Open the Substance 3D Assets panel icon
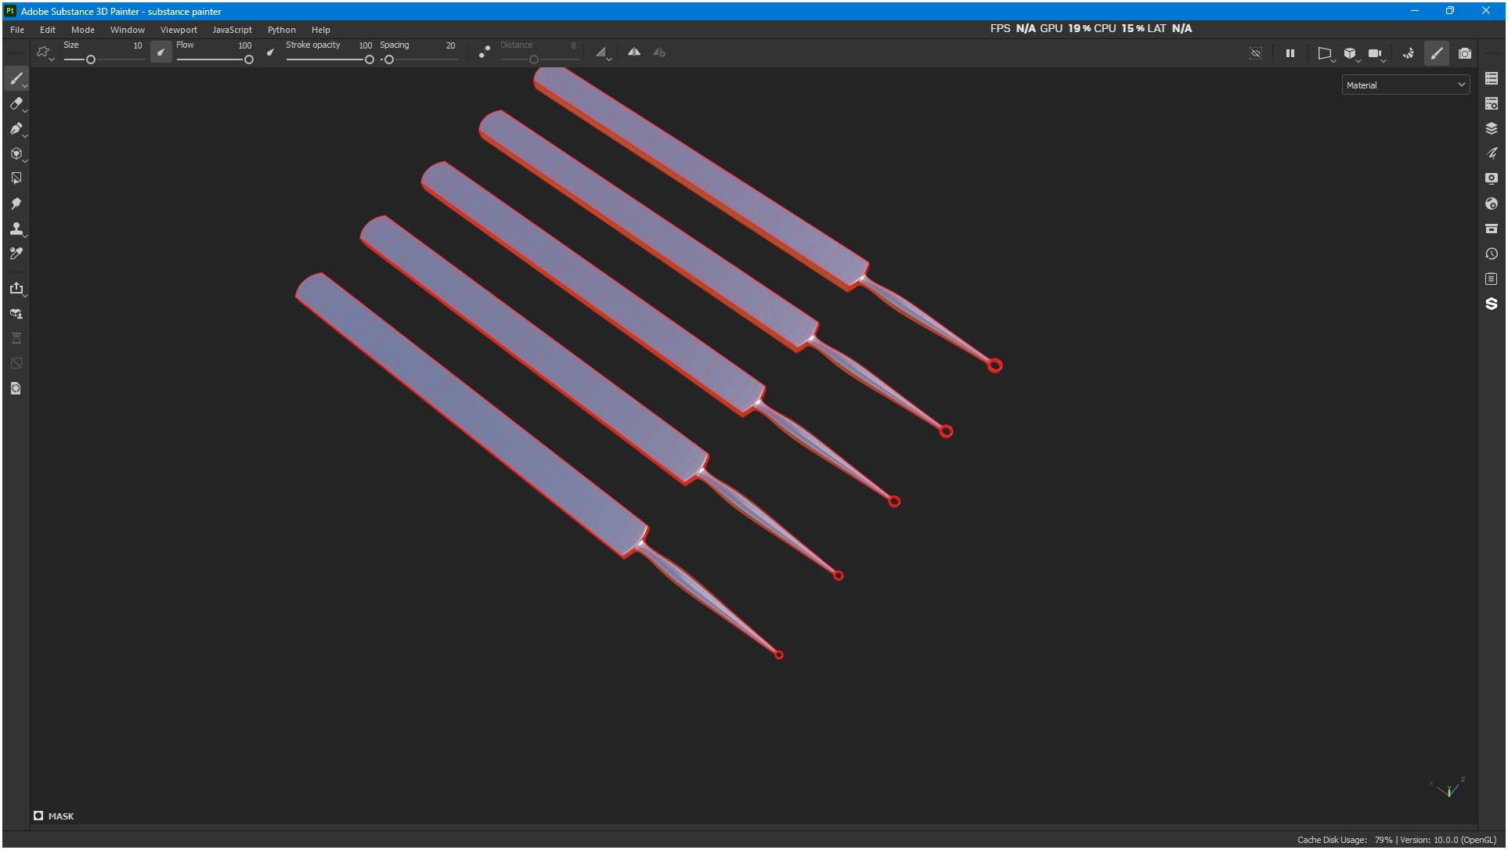 pyautogui.click(x=1491, y=304)
